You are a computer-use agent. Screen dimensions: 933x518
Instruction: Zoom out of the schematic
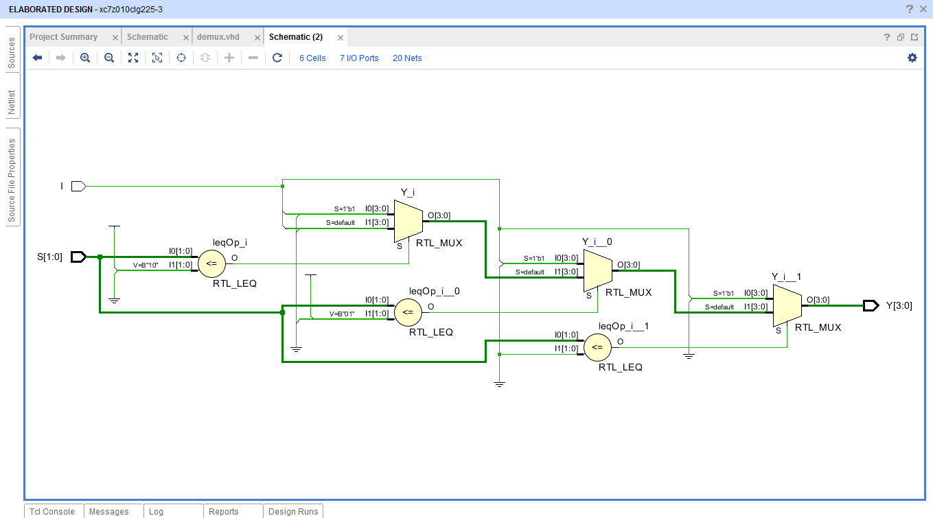click(109, 58)
